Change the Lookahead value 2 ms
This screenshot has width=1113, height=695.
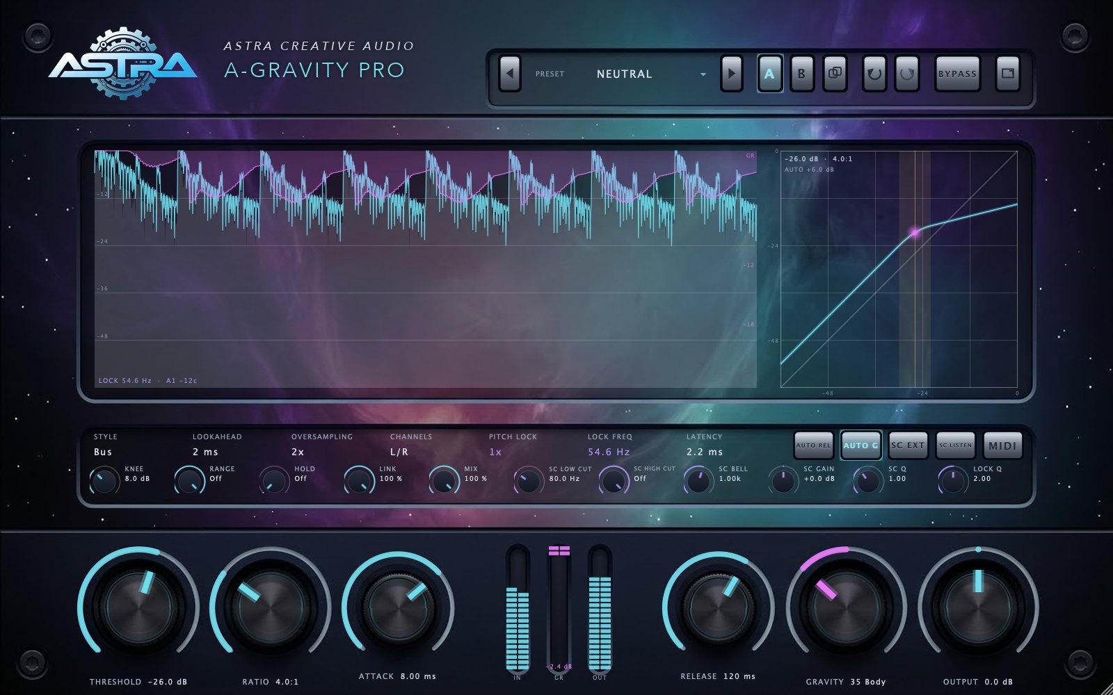click(x=205, y=452)
